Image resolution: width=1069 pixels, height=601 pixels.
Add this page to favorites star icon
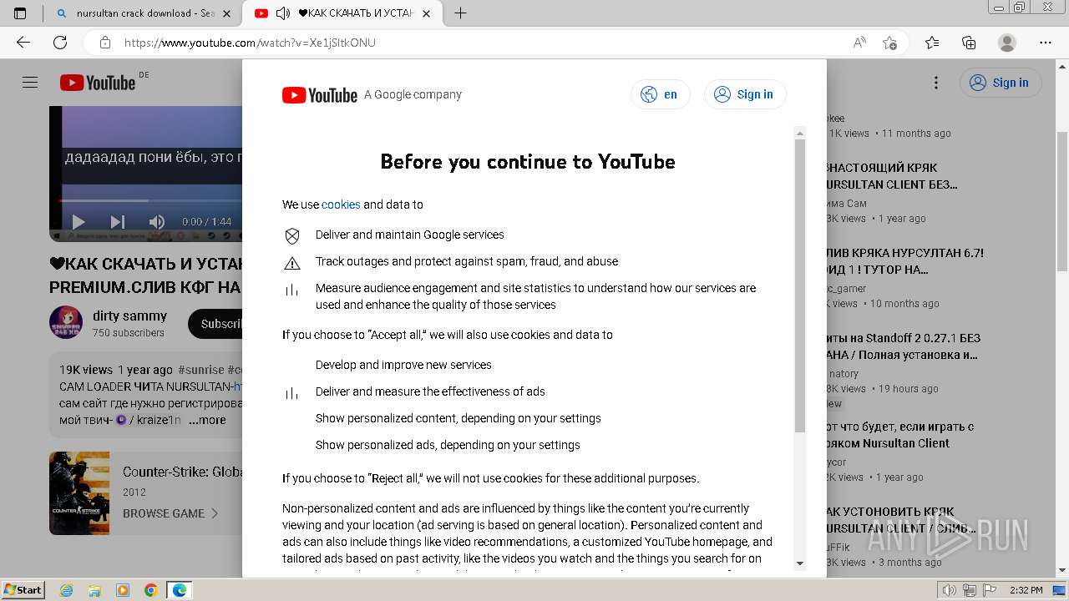coord(889,43)
